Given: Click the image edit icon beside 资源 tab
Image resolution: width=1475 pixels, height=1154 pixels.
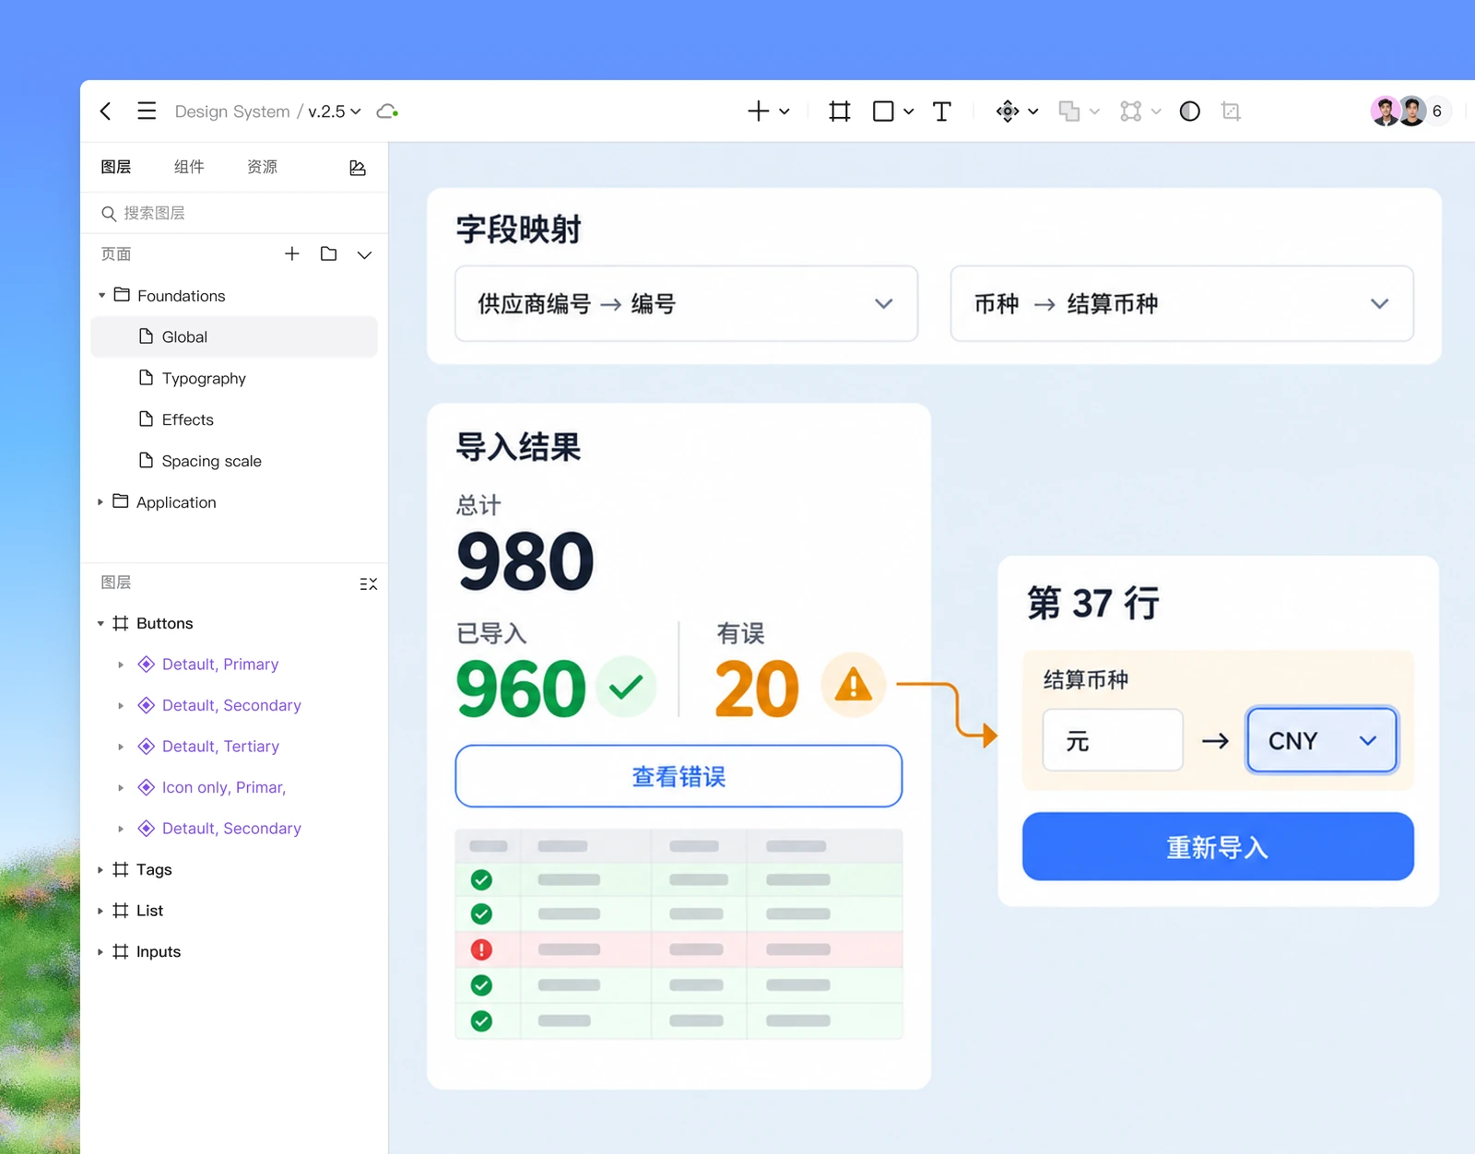Looking at the screenshot, I should [x=358, y=168].
